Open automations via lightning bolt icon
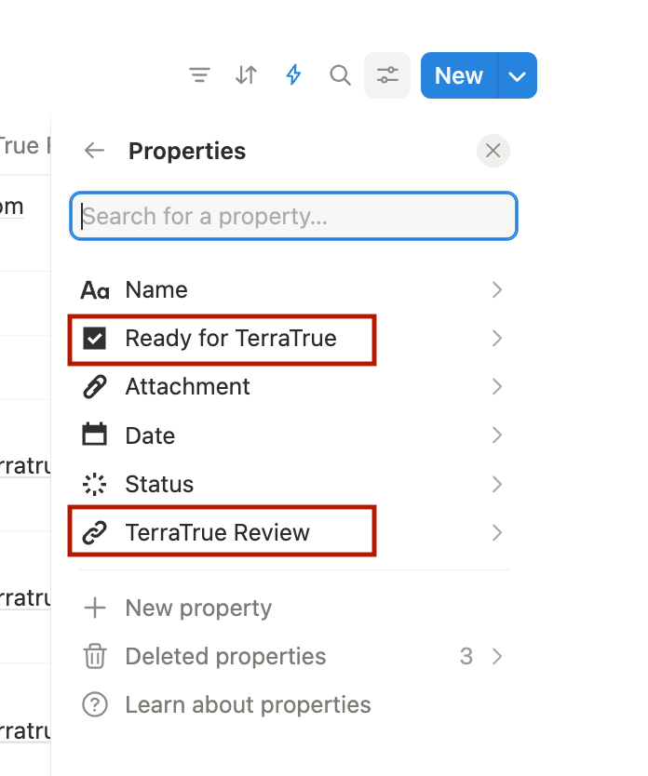Screen dimensions: 648x776 pyautogui.click(x=293, y=74)
